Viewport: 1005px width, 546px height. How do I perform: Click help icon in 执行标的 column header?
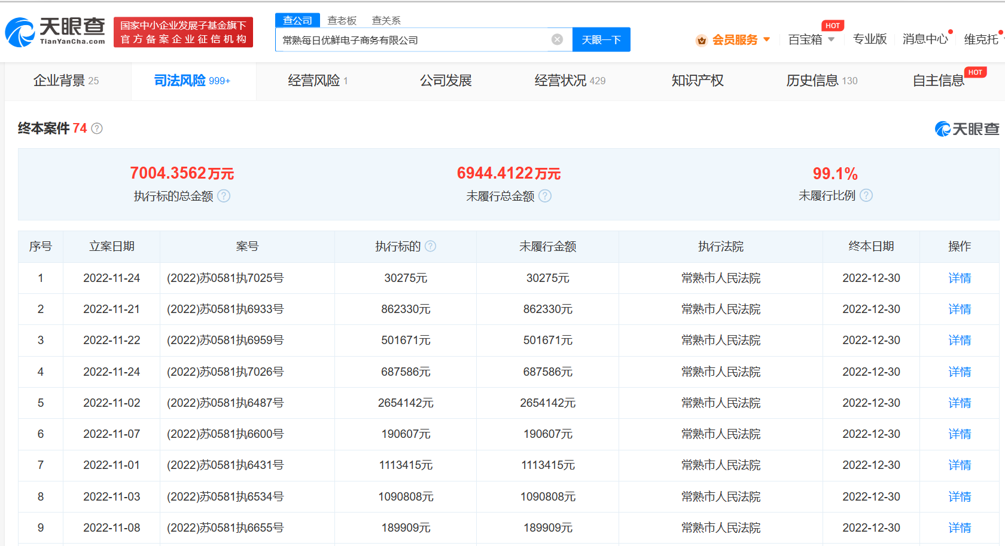[430, 246]
